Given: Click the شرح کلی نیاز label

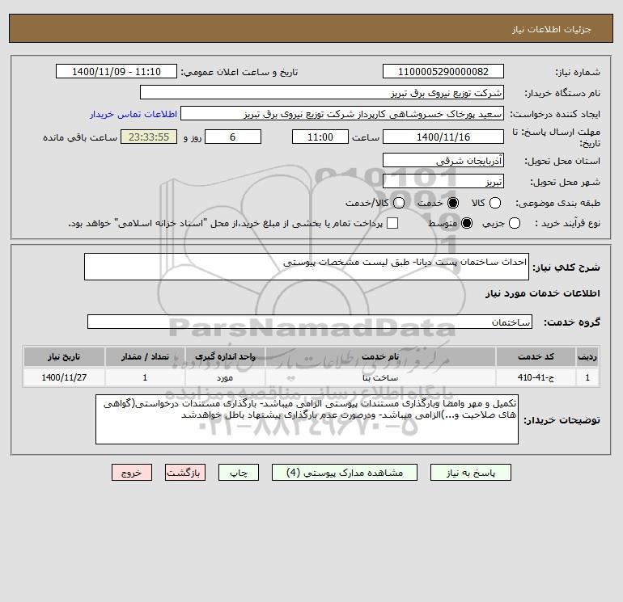Looking at the screenshot, I should point(566,267).
